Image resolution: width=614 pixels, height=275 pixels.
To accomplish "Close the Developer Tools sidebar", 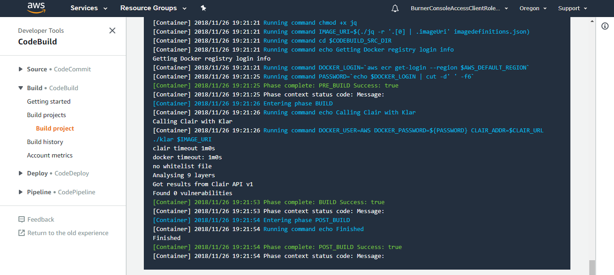I will 112,31.
